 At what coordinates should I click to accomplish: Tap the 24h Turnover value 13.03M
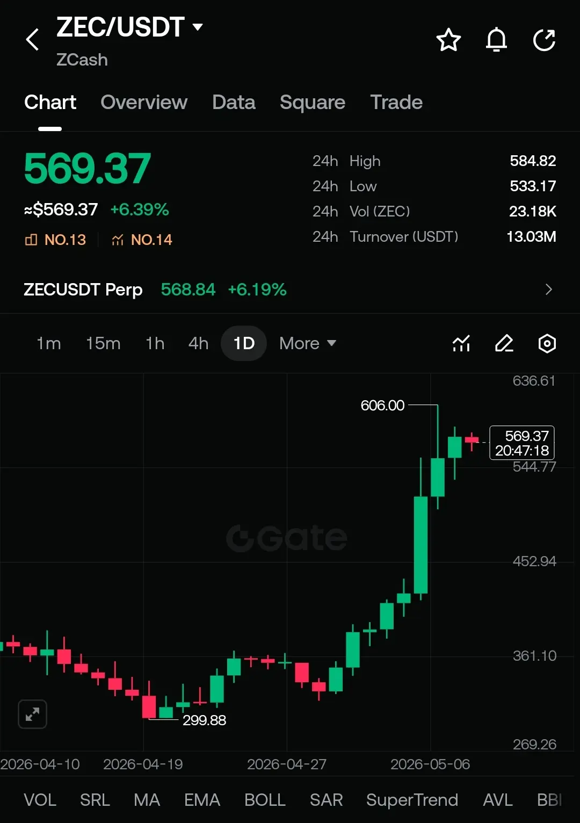(531, 236)
